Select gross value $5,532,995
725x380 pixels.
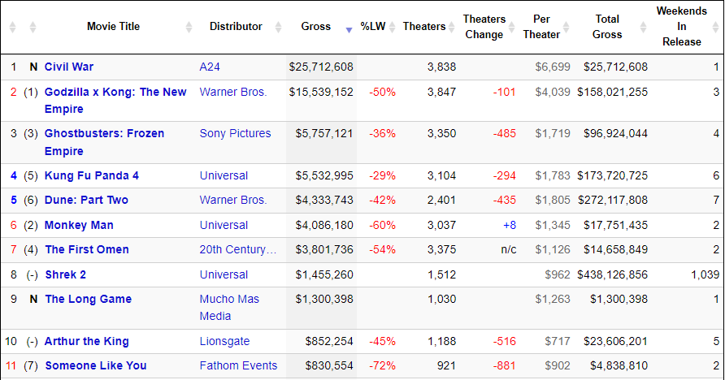[324, 176]
